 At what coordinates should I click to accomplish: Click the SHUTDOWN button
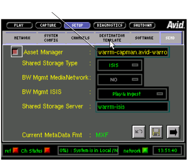coord(142,25)
